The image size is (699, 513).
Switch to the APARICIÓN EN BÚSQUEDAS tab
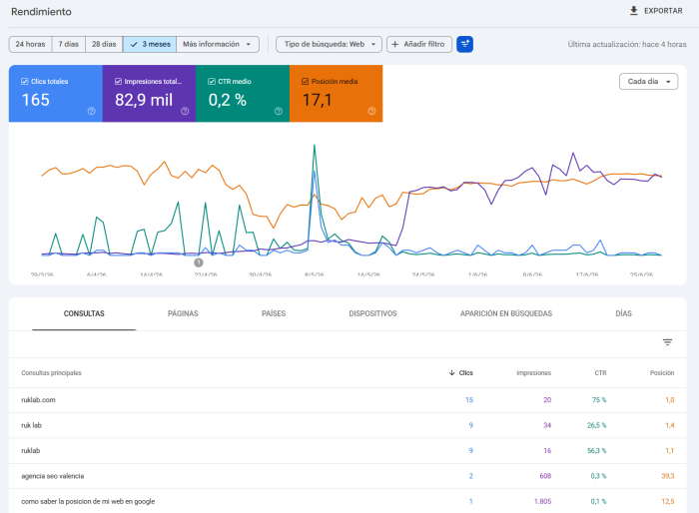(506, 313)
